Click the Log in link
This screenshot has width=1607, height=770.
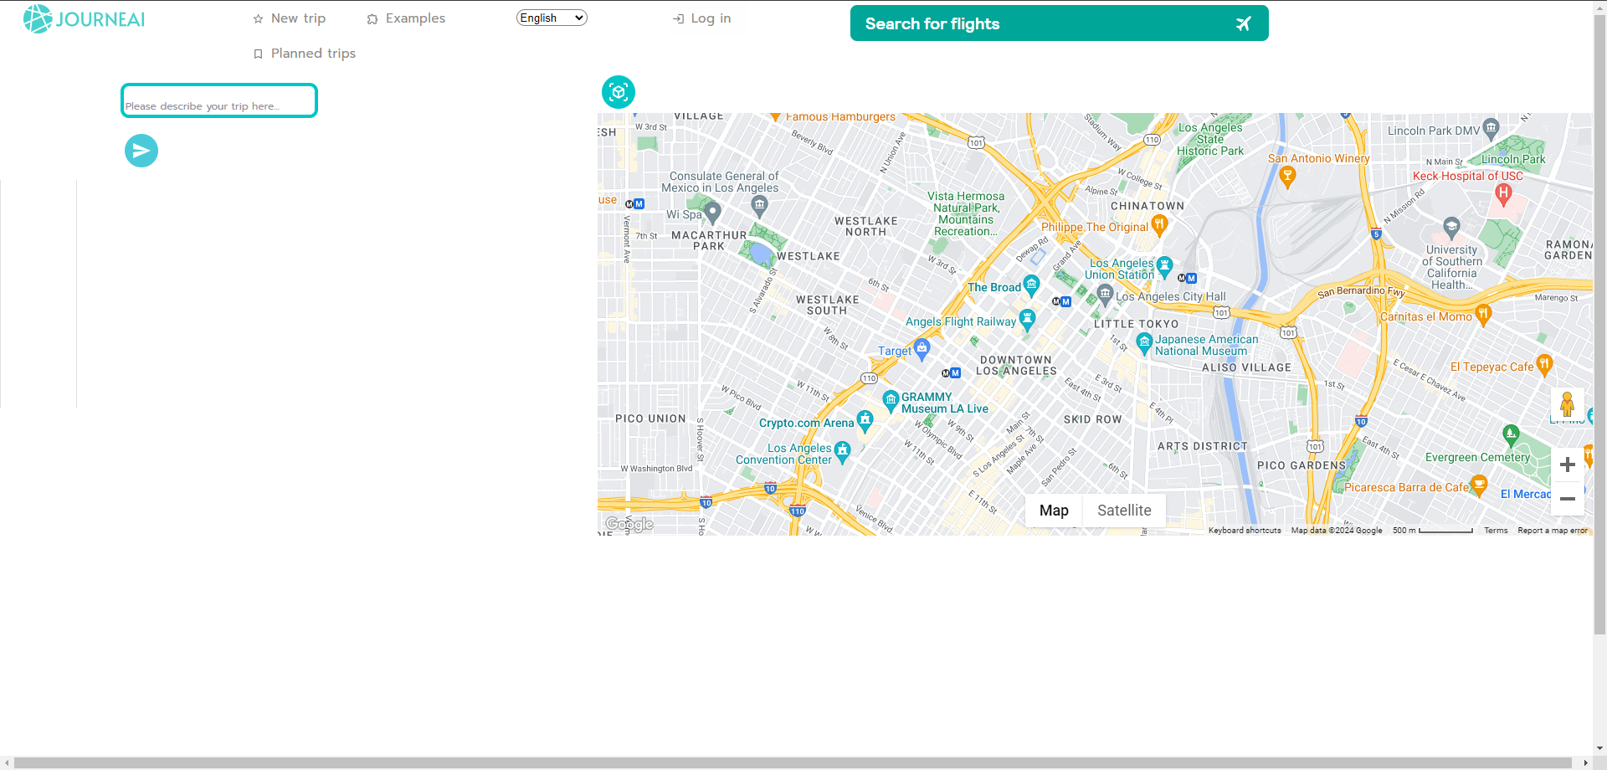(701, 18)
